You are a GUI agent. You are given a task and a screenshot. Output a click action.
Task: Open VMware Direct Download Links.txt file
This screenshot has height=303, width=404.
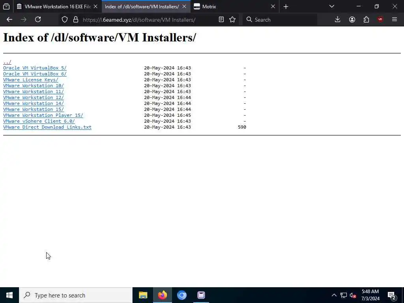47,127
